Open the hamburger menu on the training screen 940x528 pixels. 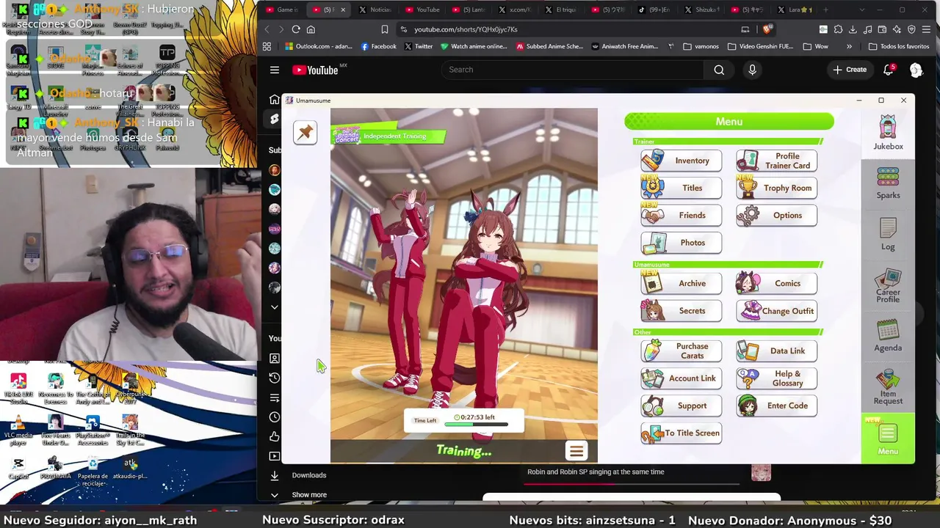coord(576,451)
